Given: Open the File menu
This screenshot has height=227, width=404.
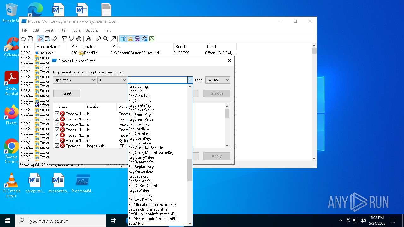Looking at the screenshot, I should tap(25, 30).
